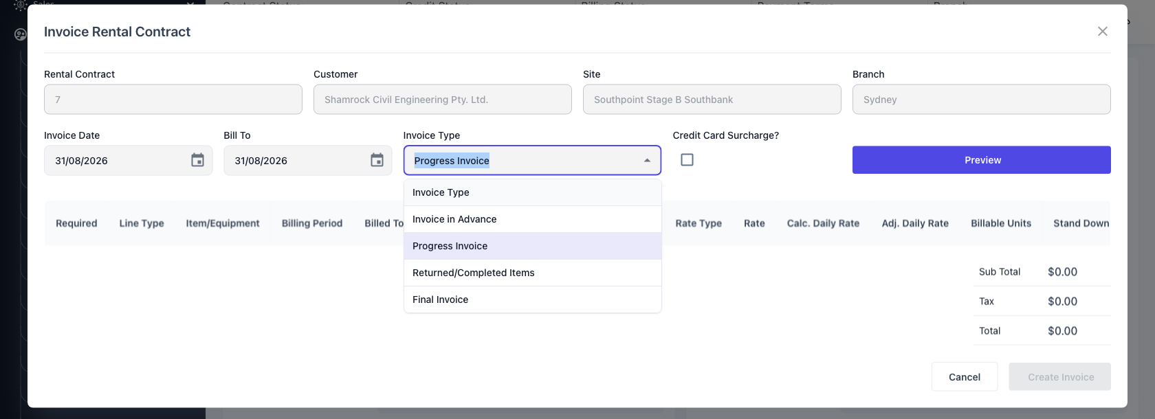Click the 'Adj. Daily Rate' column header
The image size is (1155, 419).
(x=915, y=223)
